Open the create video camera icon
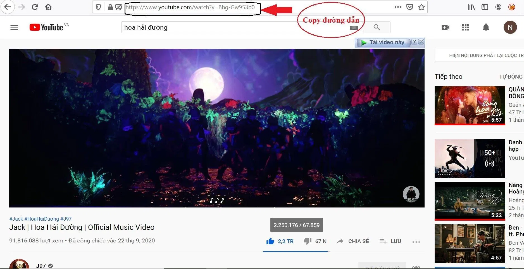 [445, 27]
